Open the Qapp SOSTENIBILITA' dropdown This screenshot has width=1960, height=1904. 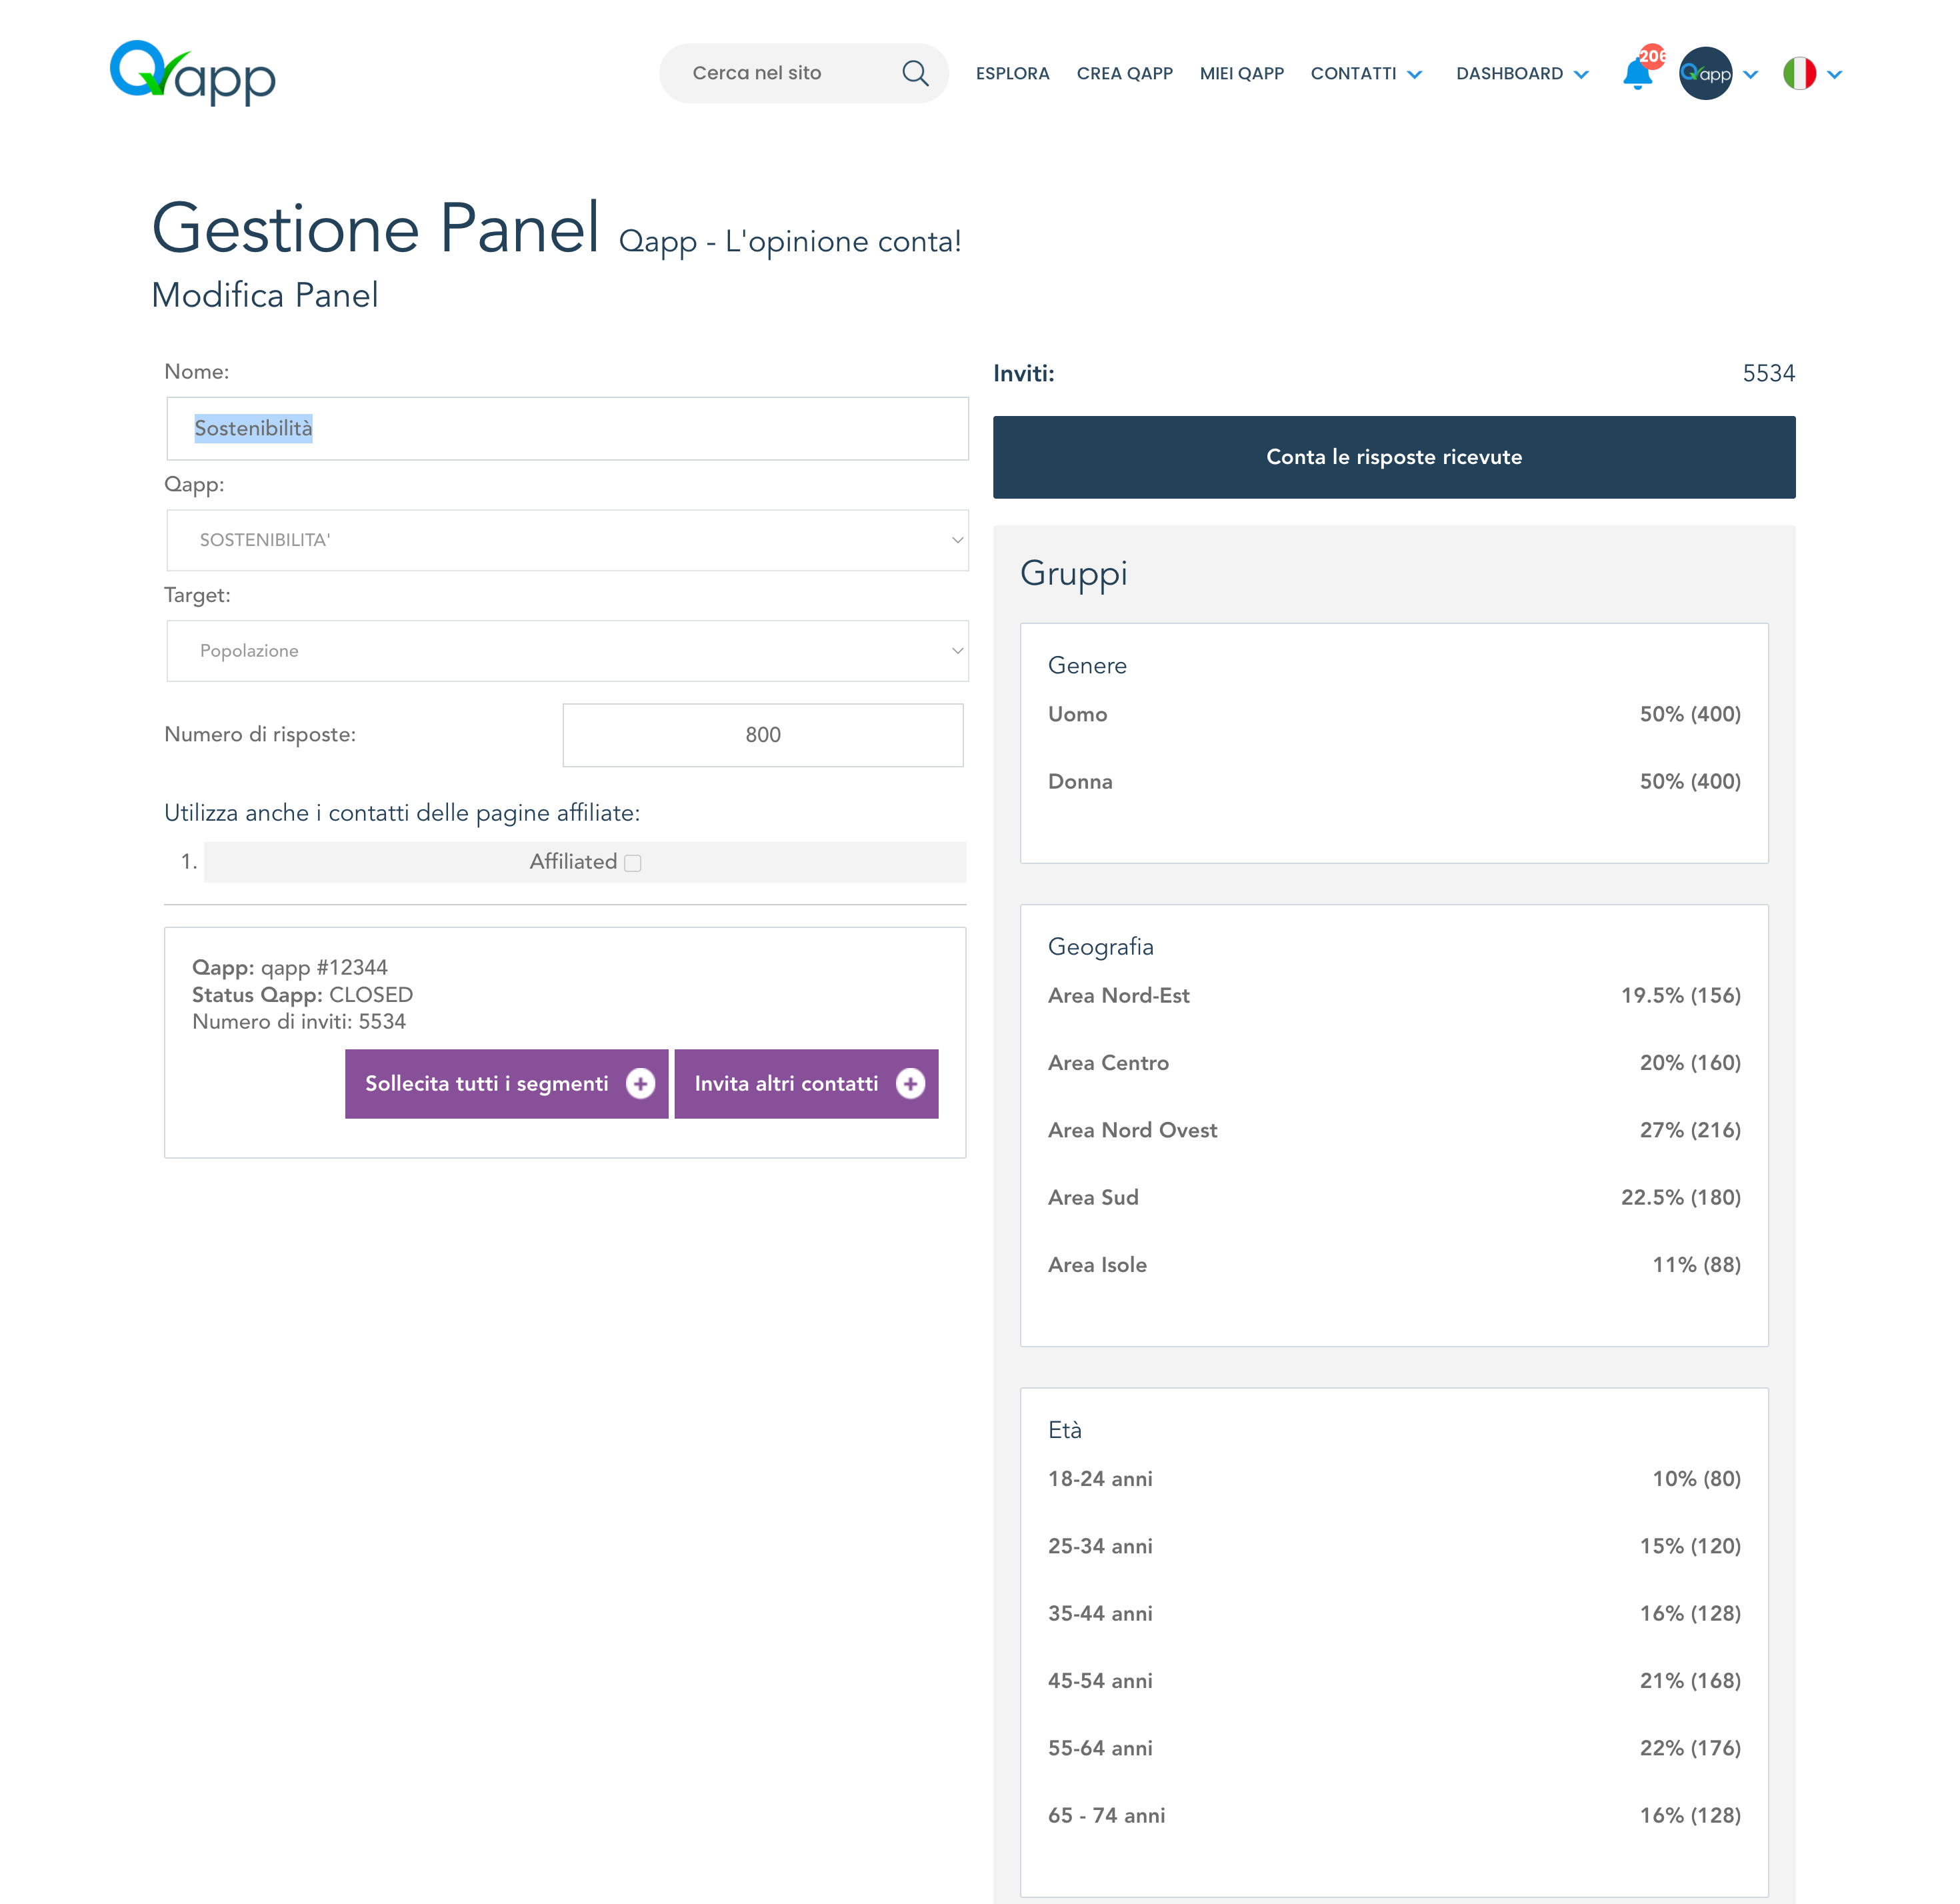point(567,540)
